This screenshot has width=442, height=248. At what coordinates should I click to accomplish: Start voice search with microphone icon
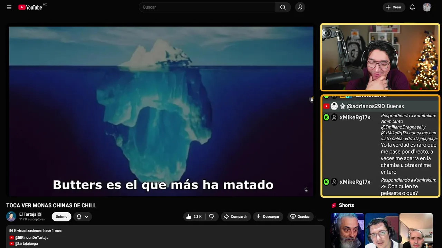(x=300, y=7)
